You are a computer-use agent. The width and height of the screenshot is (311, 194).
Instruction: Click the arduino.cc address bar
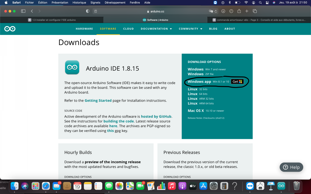click(x=155, y=11)
